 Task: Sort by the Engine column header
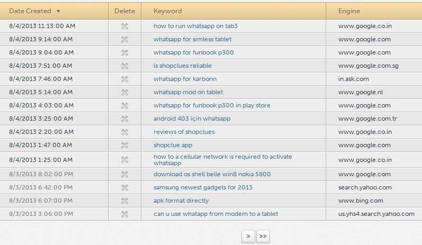[349, 11]
